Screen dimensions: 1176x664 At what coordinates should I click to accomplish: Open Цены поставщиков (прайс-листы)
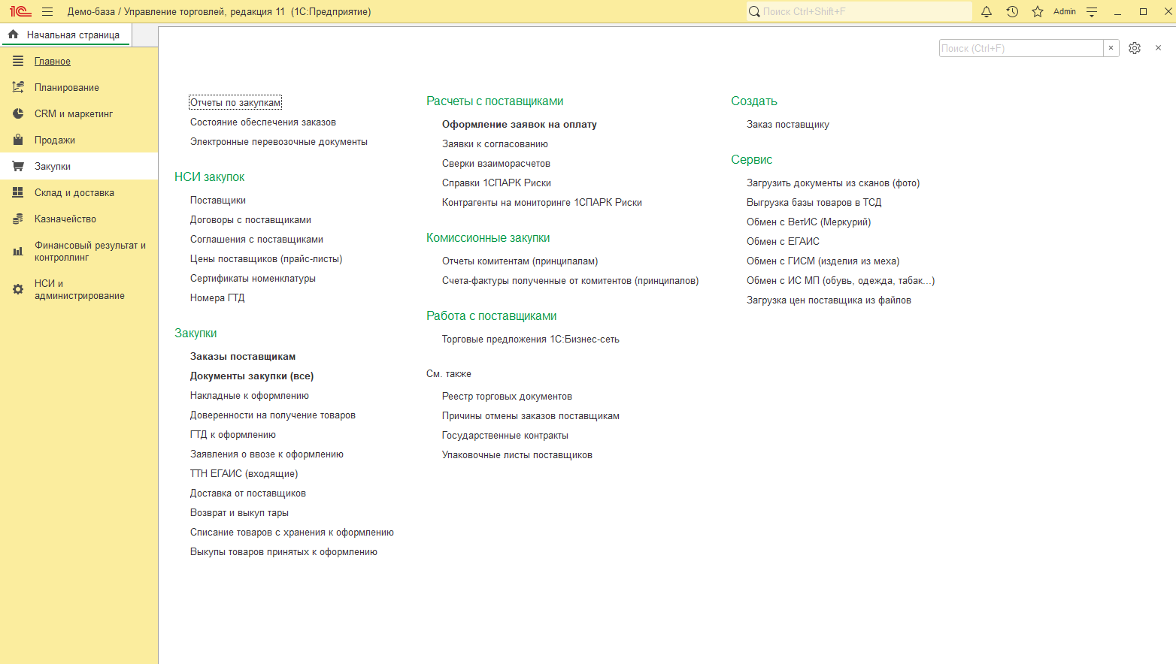266,258
